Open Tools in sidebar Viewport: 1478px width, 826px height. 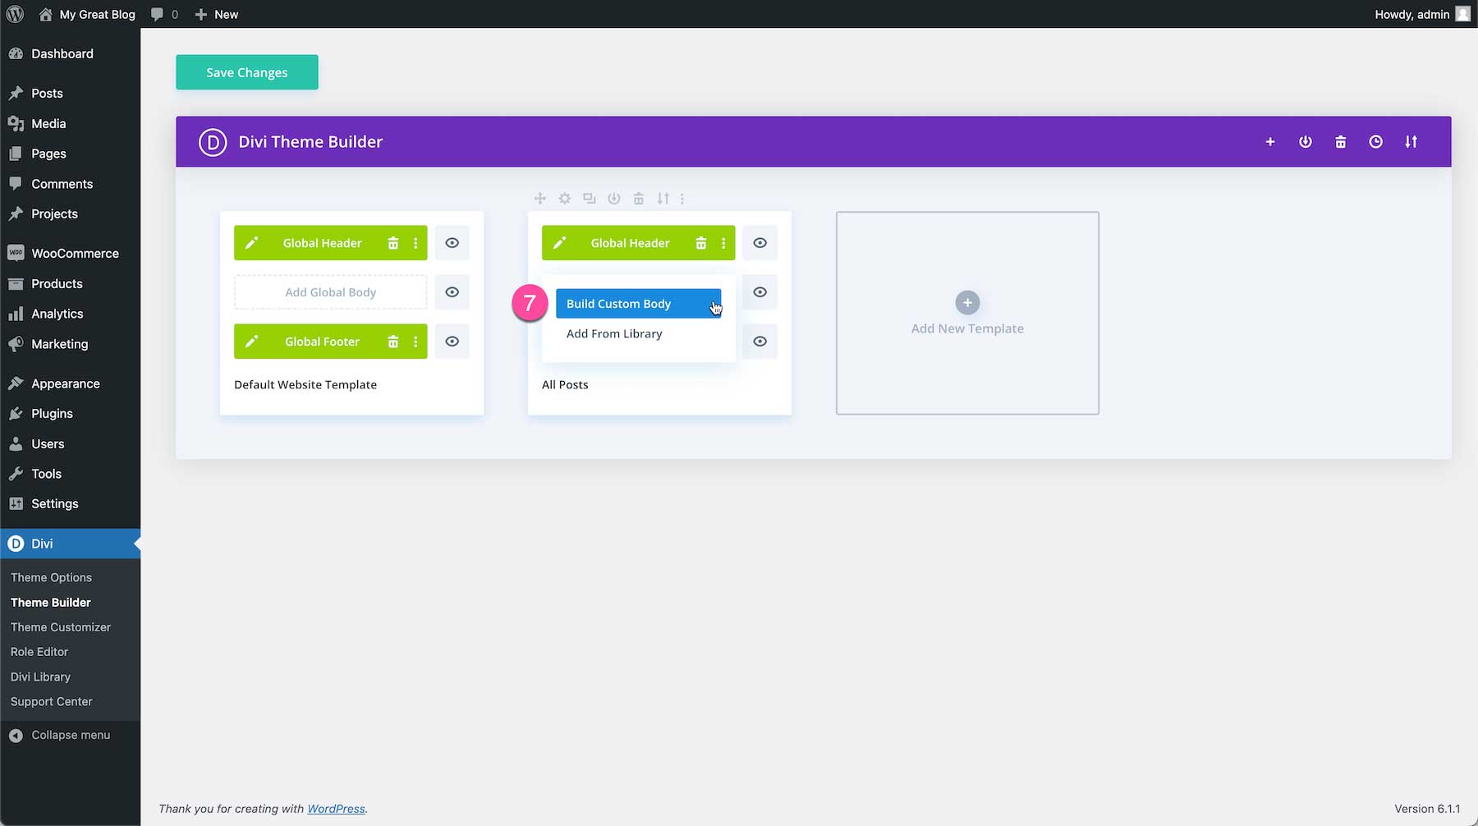(x=70, y=474)
